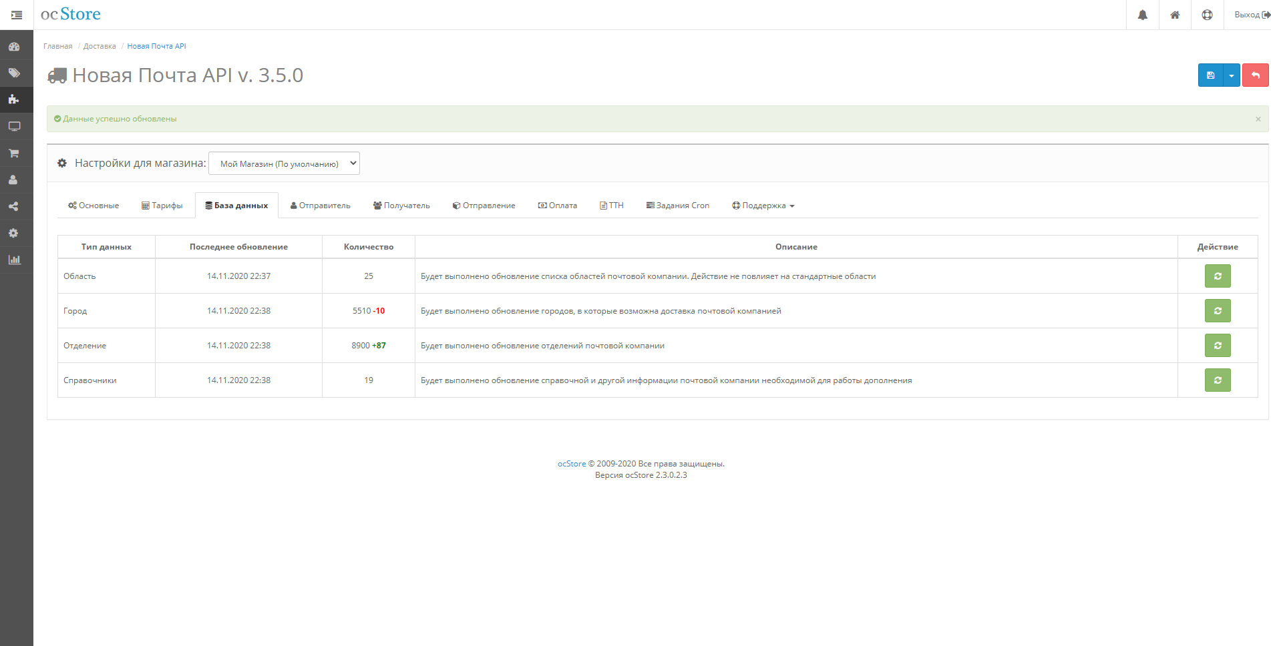This screenshot has height=646, width=1271.
Task: Click the count value 25
Action: click(369, 276)
